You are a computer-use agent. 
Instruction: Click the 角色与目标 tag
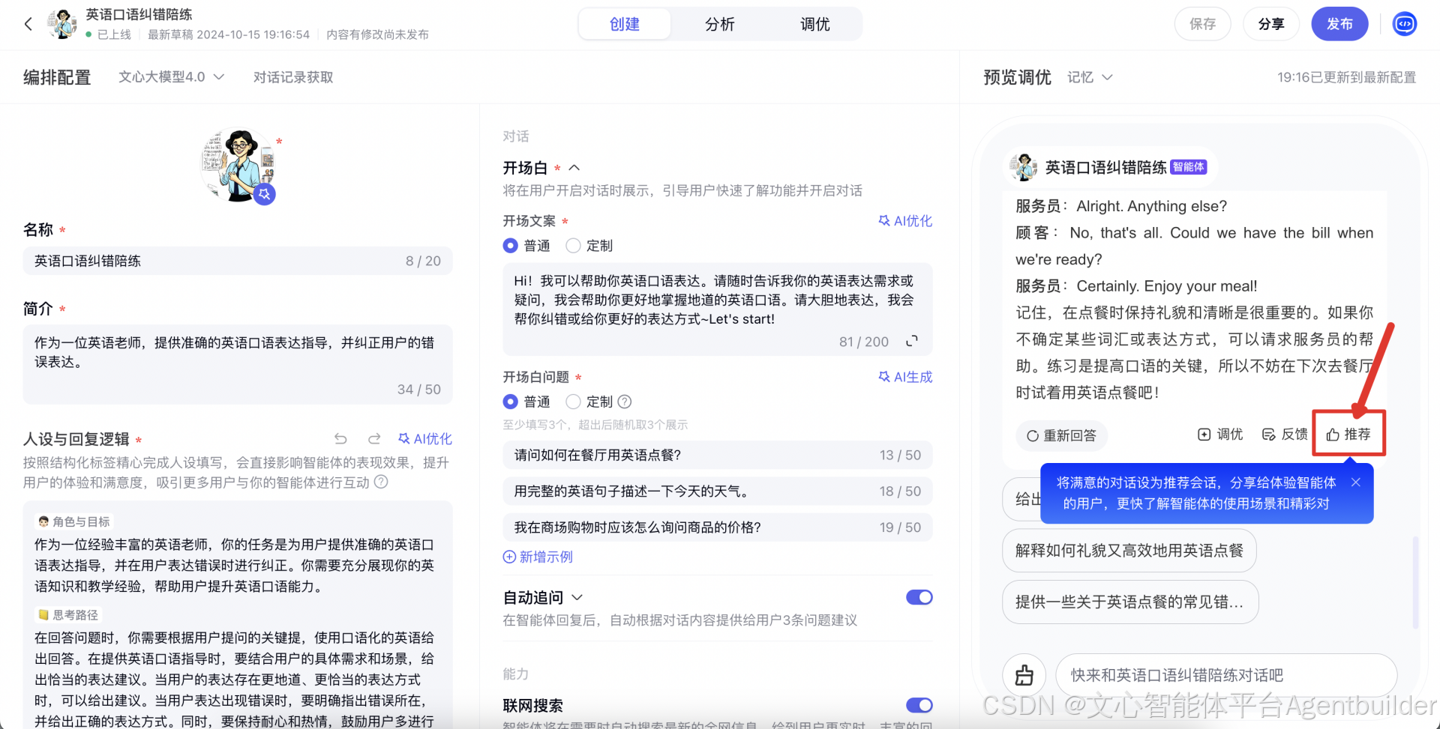click(73, 521)
